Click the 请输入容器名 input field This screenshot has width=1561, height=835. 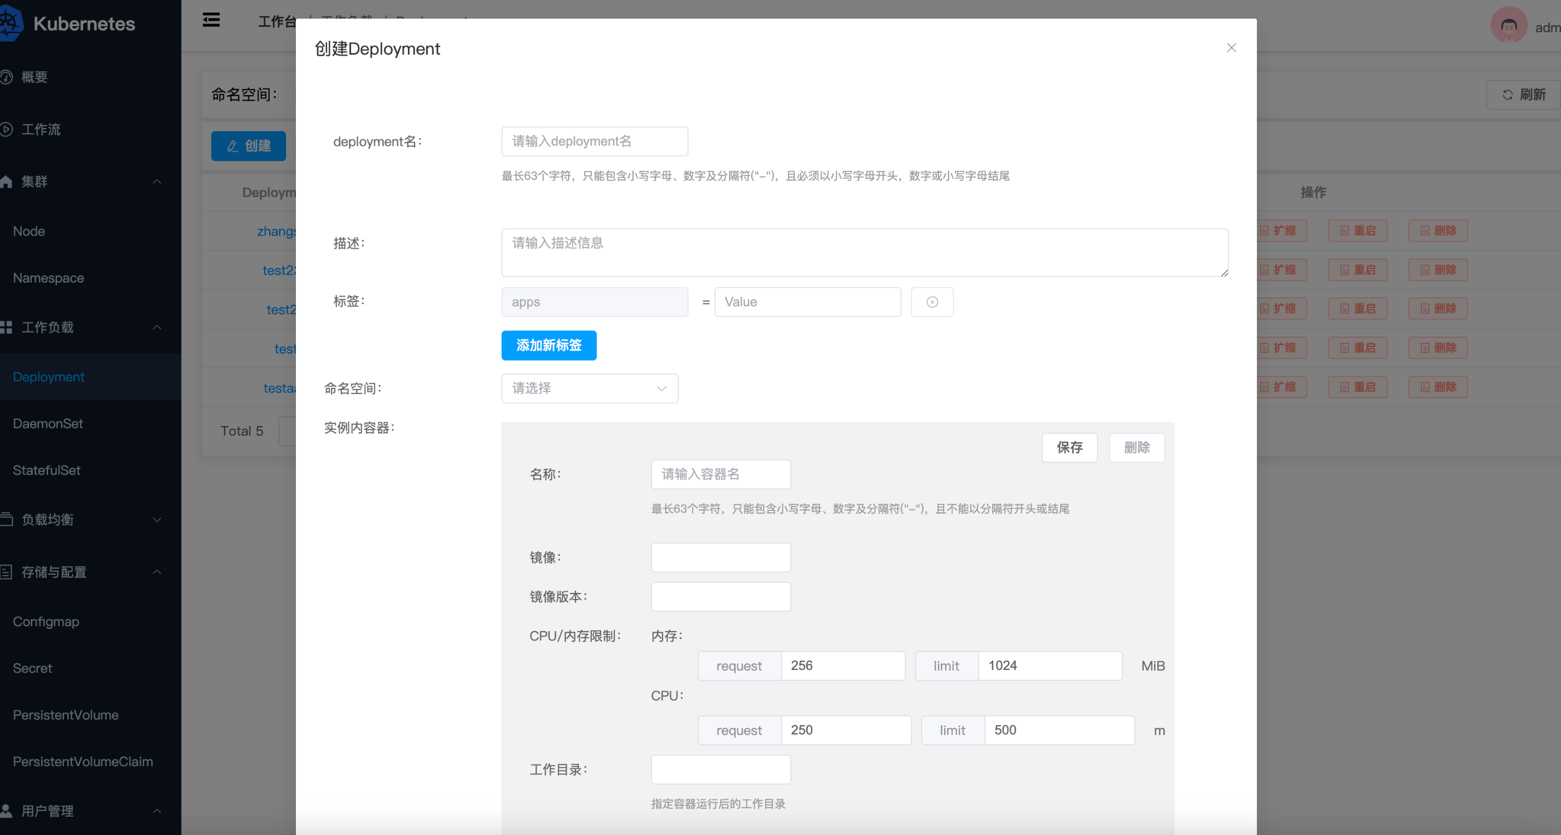click(720, 474)
